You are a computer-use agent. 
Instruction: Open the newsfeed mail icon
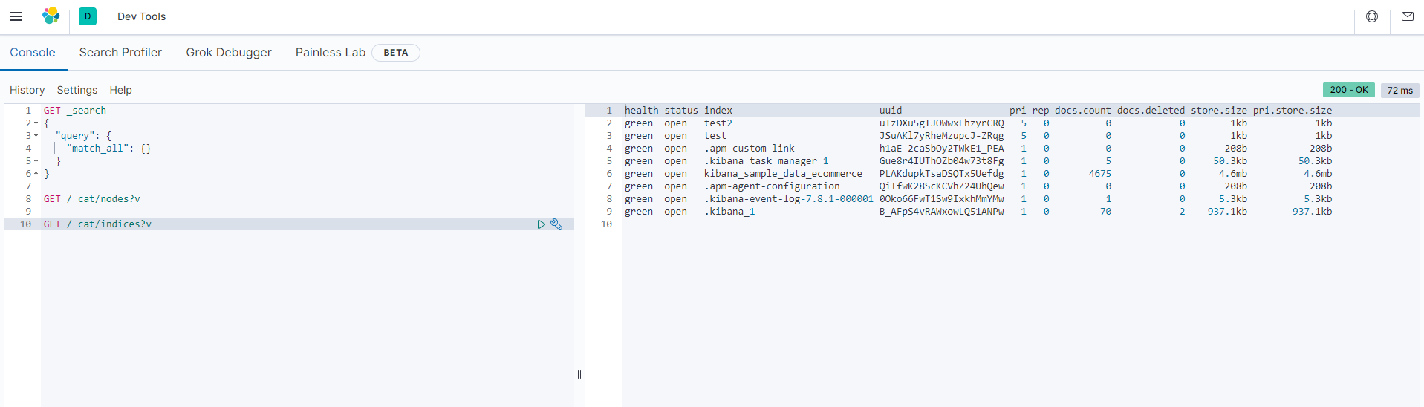pos(1408,16)
